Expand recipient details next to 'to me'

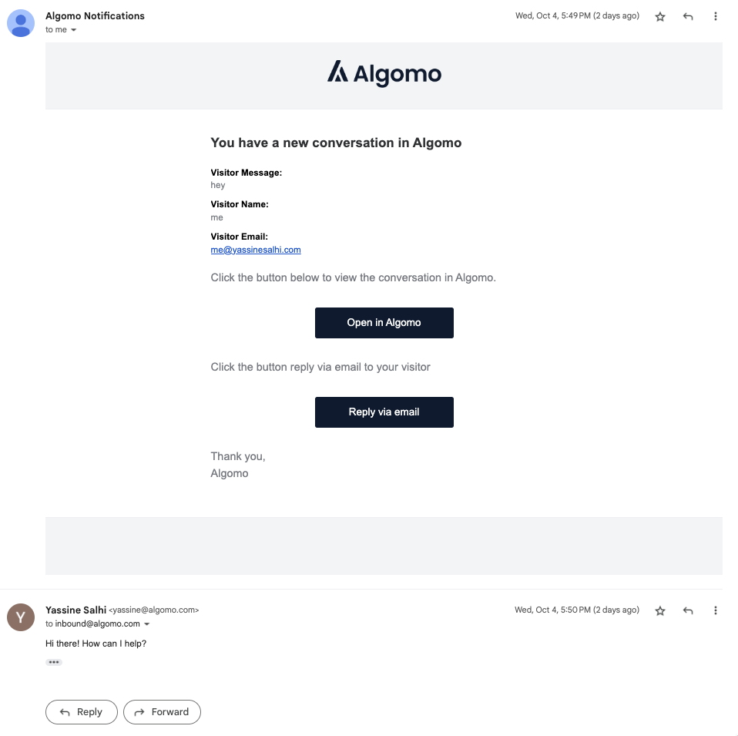point(73,29)
